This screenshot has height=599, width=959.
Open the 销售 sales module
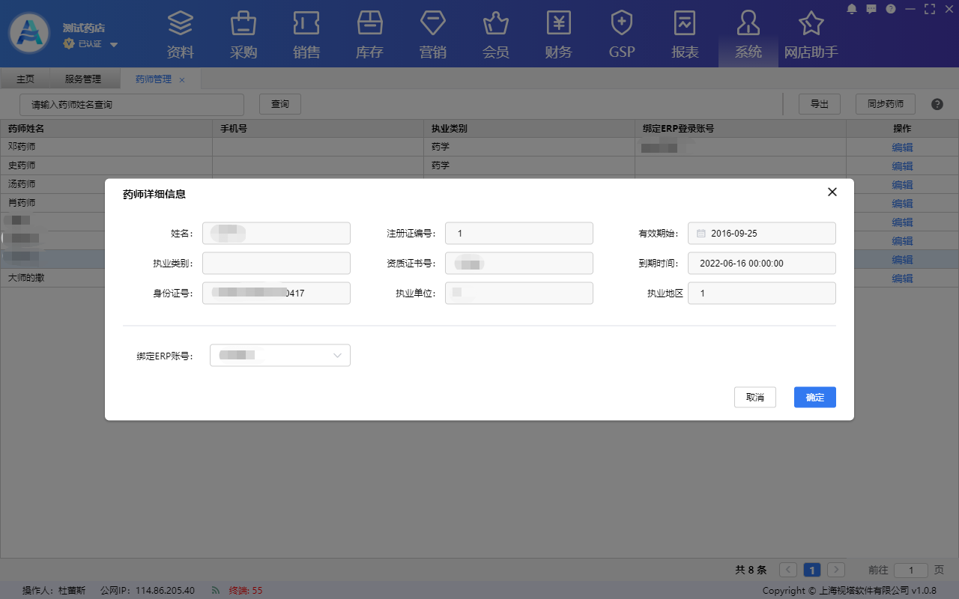tap(306, 34)
